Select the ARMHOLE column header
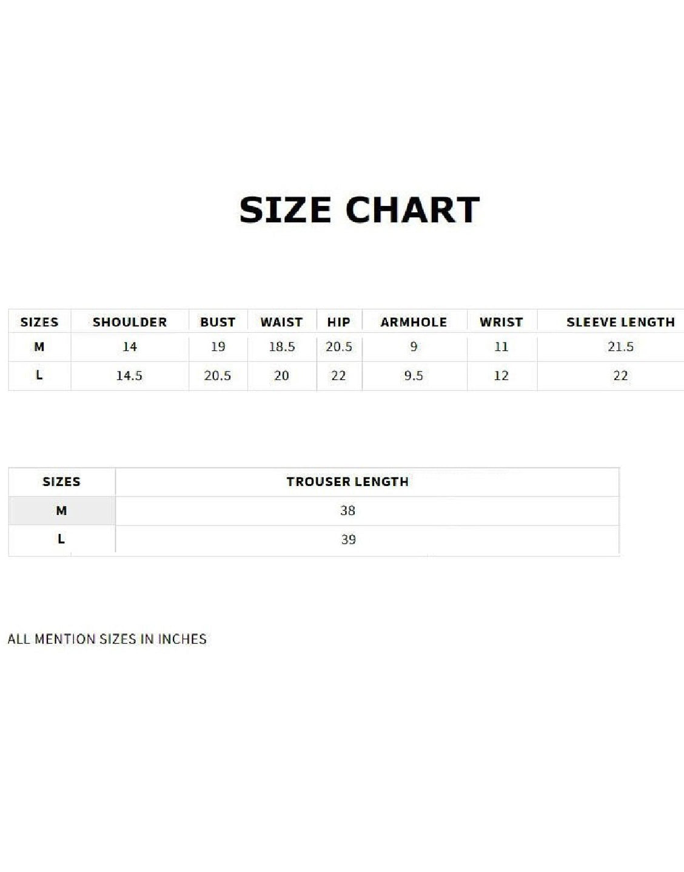The image size is (684, 872). (x=414, y=322)
